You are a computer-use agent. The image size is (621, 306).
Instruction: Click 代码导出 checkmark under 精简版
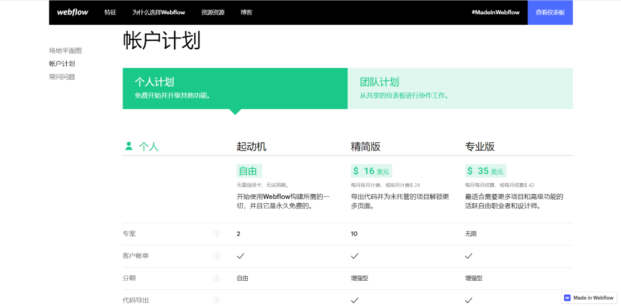[x=354, y=300]
